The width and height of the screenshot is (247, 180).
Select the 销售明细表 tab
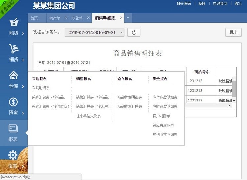coord(105,18)
